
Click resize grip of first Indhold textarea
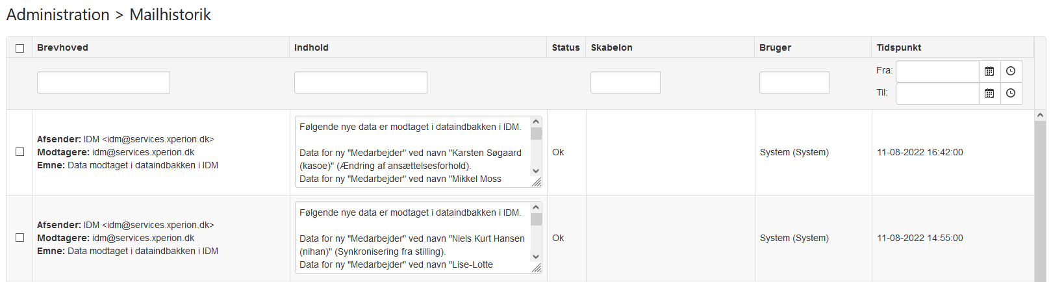coord(537,183)
